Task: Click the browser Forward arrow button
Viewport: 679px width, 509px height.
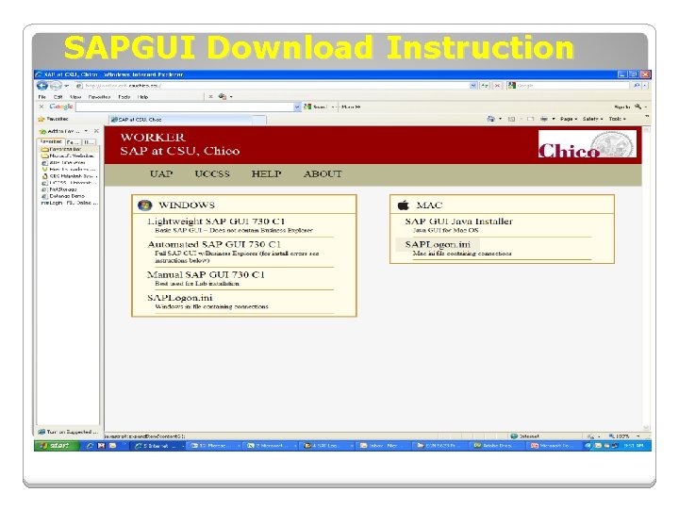Action: coord(56,86)
